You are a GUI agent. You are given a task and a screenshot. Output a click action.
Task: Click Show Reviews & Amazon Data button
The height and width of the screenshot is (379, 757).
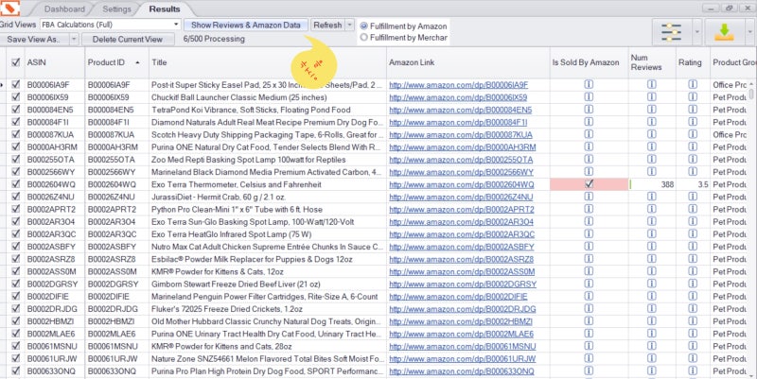coord(246,25)
